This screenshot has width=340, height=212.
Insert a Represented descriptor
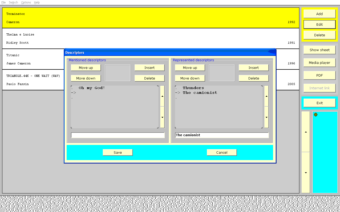click(254, 68)
